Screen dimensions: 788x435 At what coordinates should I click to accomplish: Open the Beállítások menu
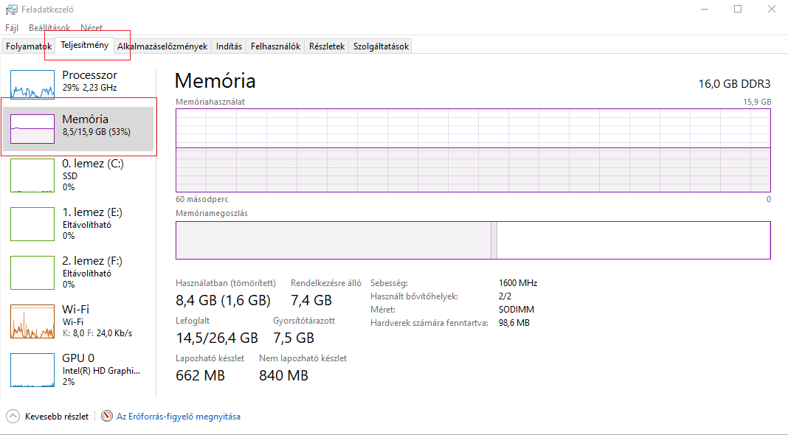[x=49, y=28]
